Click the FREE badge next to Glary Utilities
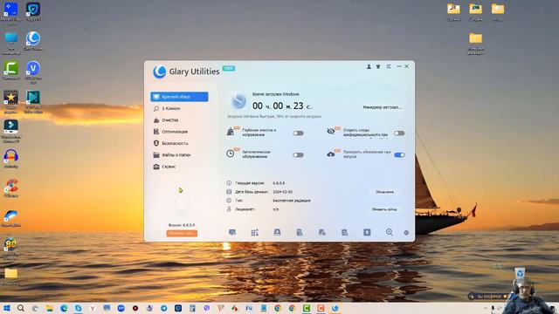559x314 pixels. coord(229,68)
